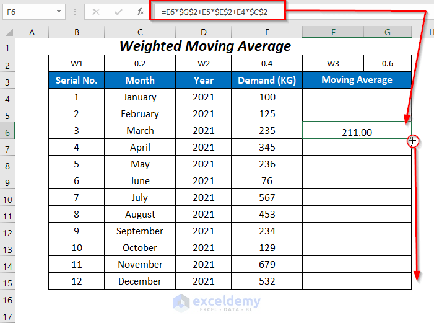This screenshot has width=434, height=323.
Task: Click the Demand (KG) header cell
Action: pyautogui.click(x=267, y=80)
